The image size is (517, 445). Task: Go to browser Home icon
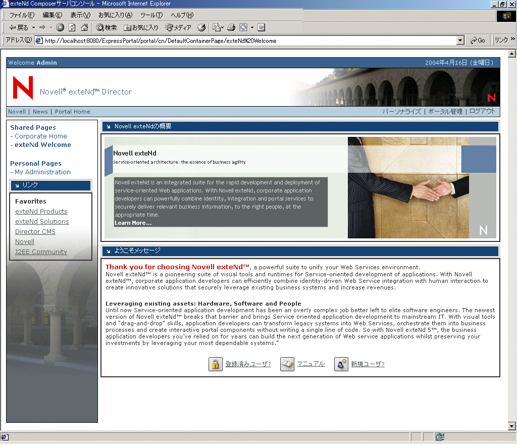point(84,28)
